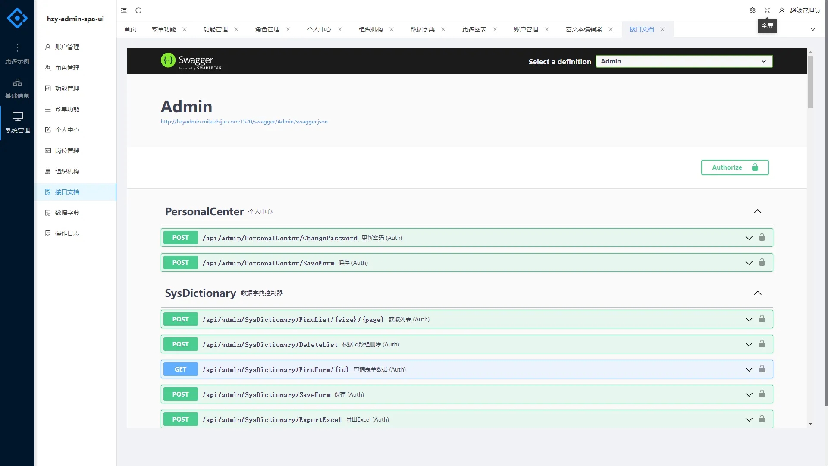
Task: Toggle auth lock on FindForm GET endpoint
Action: click(x=762, y=369)
